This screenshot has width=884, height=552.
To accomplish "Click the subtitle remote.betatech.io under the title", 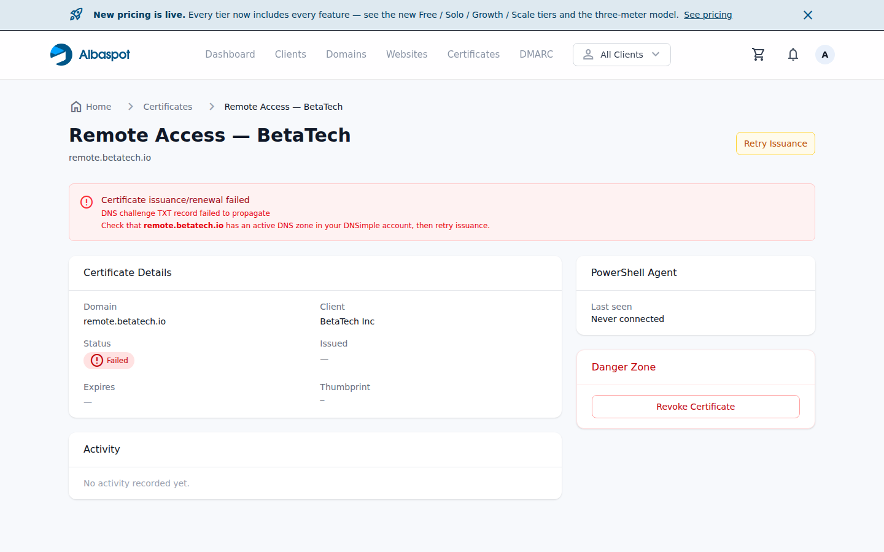I will (x=110, y=158).
